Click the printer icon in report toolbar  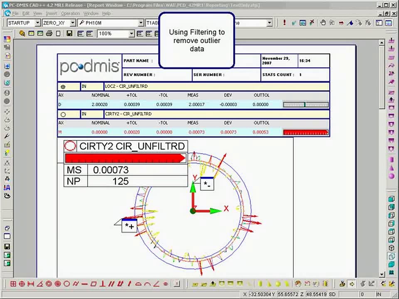pos(49,33)
